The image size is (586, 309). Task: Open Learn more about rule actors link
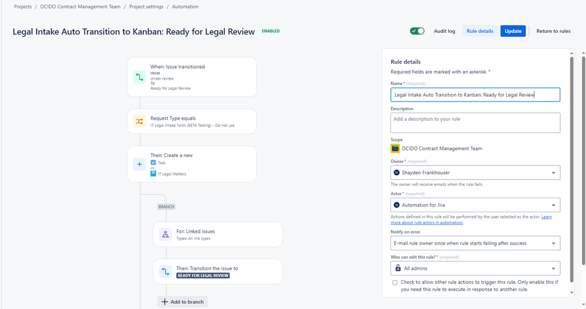[x=471, y=219]
